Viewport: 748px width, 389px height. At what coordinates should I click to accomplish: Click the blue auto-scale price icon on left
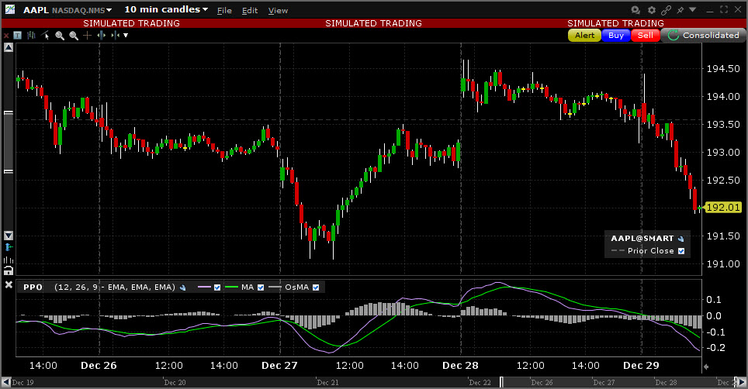pyautogui.click(x=8, y=247)
